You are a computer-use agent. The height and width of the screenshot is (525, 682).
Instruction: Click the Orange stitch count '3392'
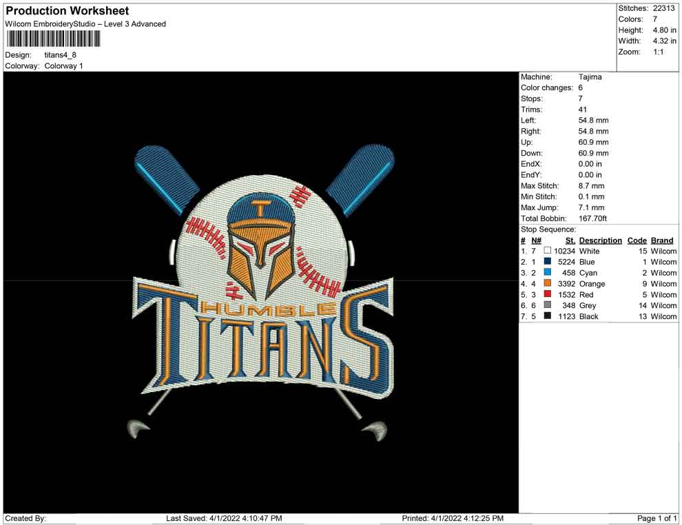click(567, 284)
